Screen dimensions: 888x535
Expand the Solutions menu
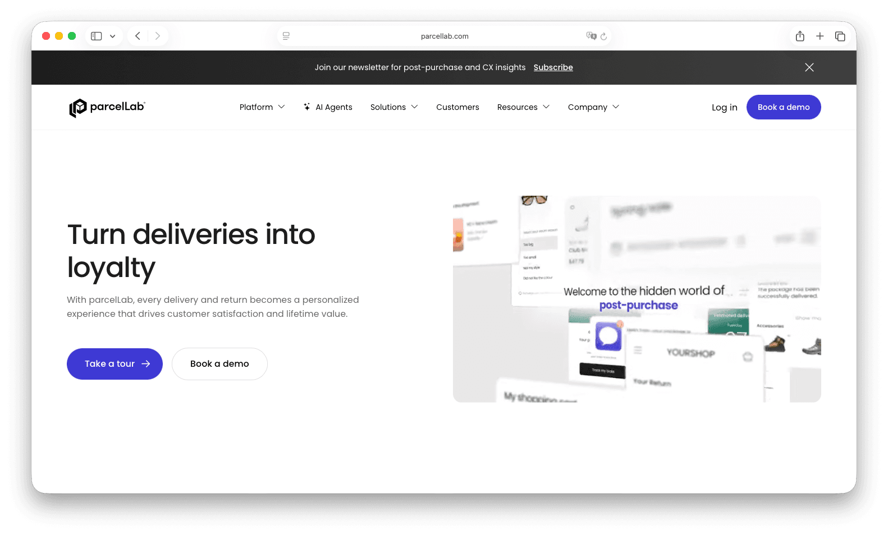[x=394, y=107]
